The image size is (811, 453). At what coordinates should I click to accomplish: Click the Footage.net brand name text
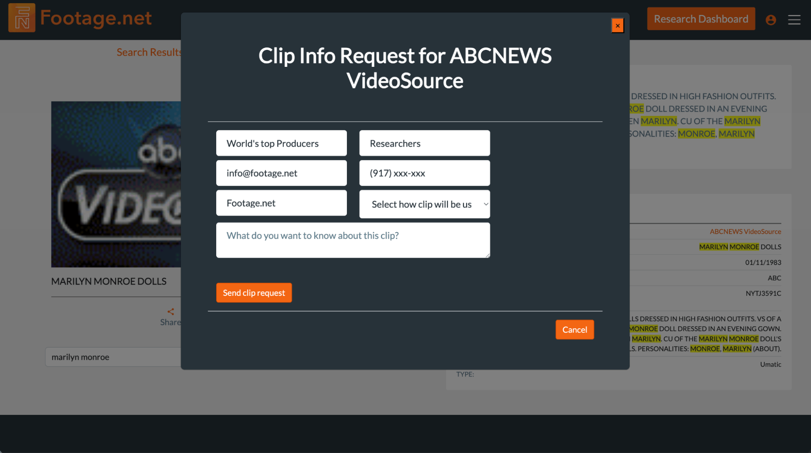(x=96, y=18)
